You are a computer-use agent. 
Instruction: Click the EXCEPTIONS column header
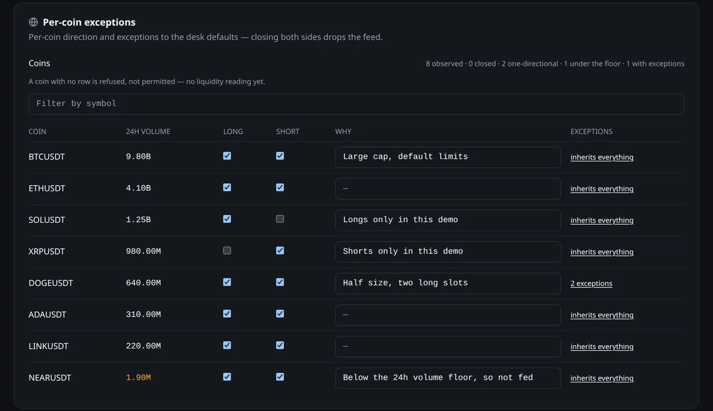coord(591,131)
